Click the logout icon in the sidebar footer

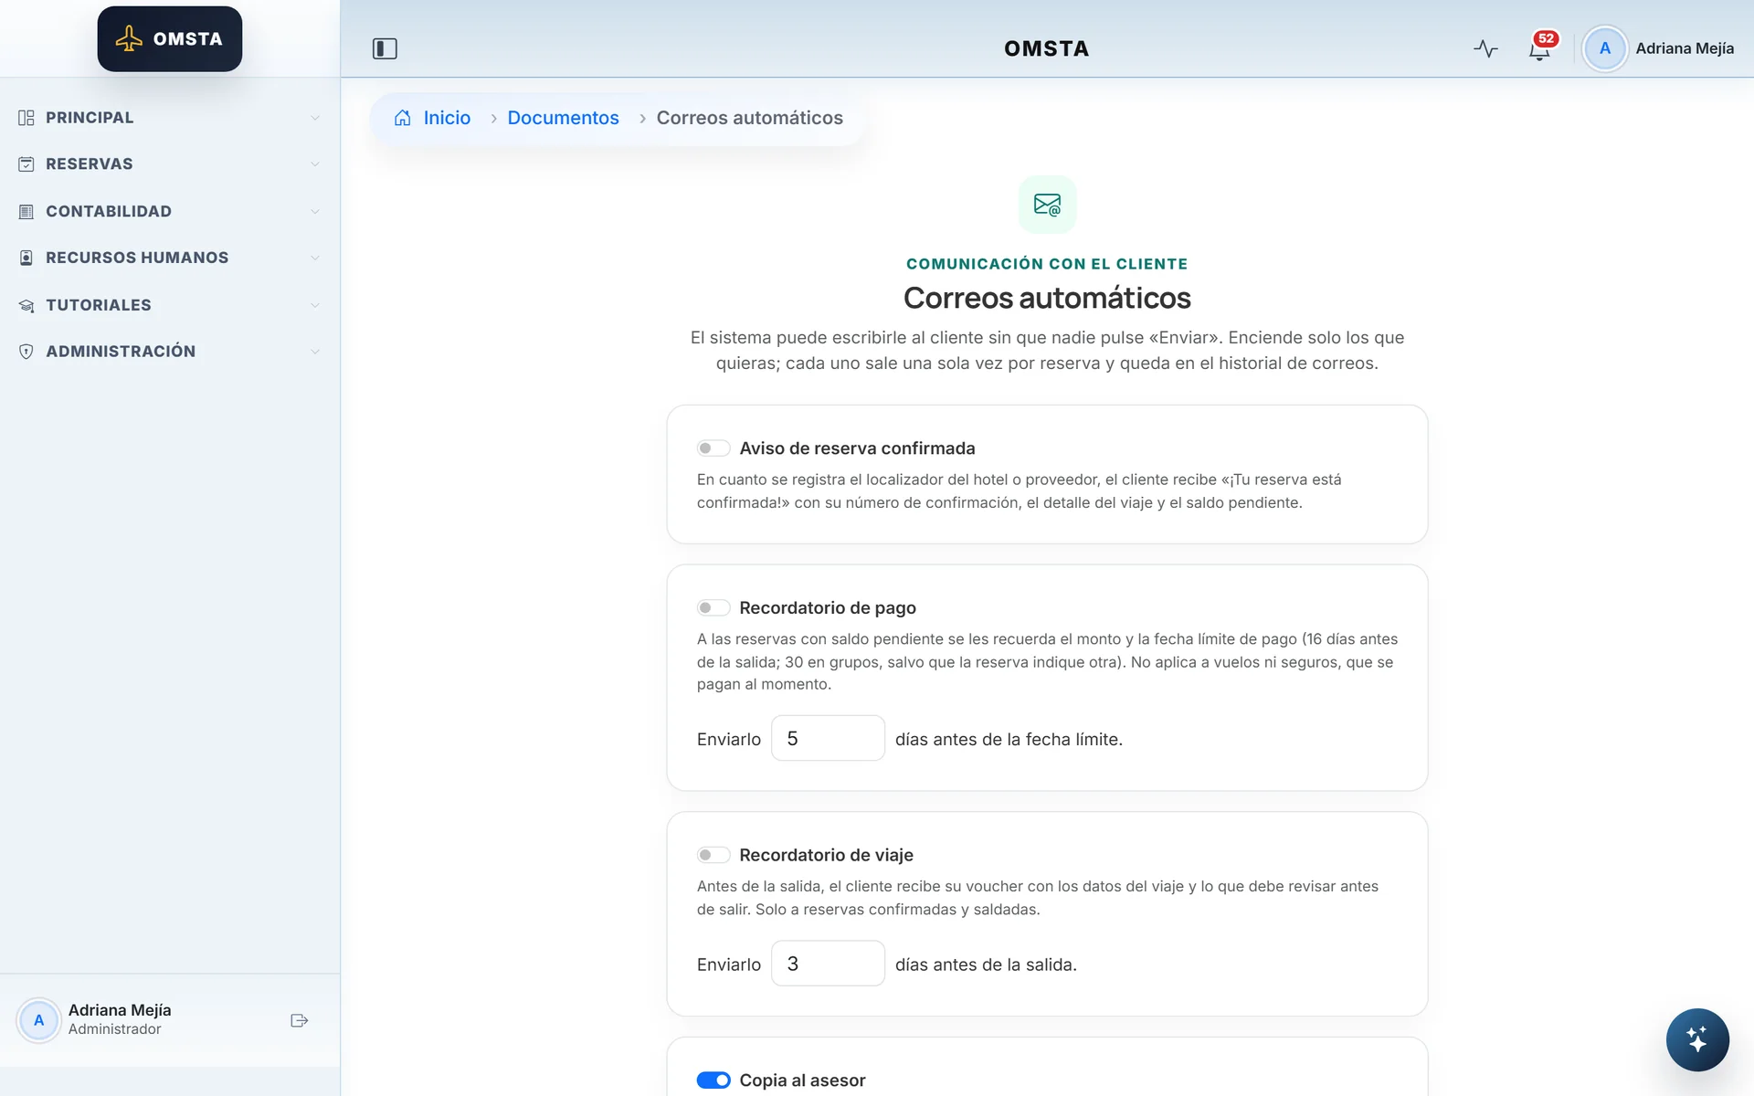(300, 1020)
